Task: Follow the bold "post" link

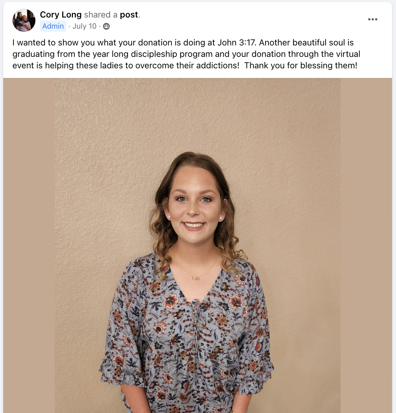Action: tap(129, 15)
